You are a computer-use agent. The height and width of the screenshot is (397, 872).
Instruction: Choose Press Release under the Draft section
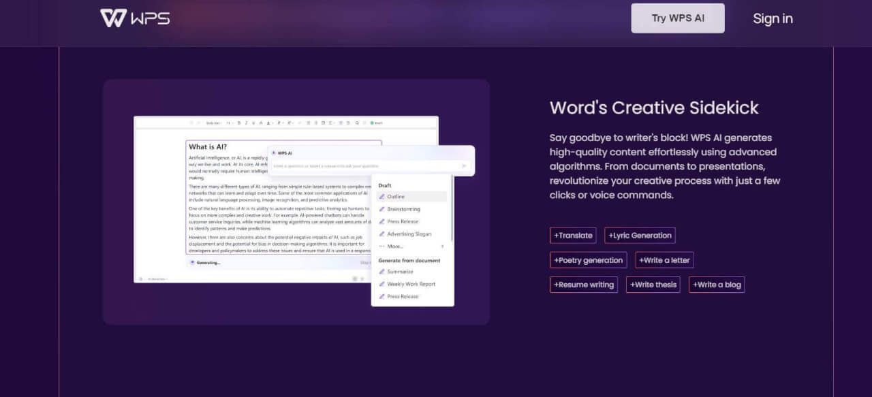(x=411, y=221)
